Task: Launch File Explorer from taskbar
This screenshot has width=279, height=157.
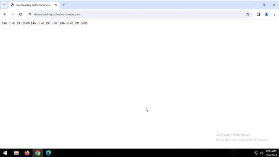Action: pyautogui.click(x=16, y=153)
